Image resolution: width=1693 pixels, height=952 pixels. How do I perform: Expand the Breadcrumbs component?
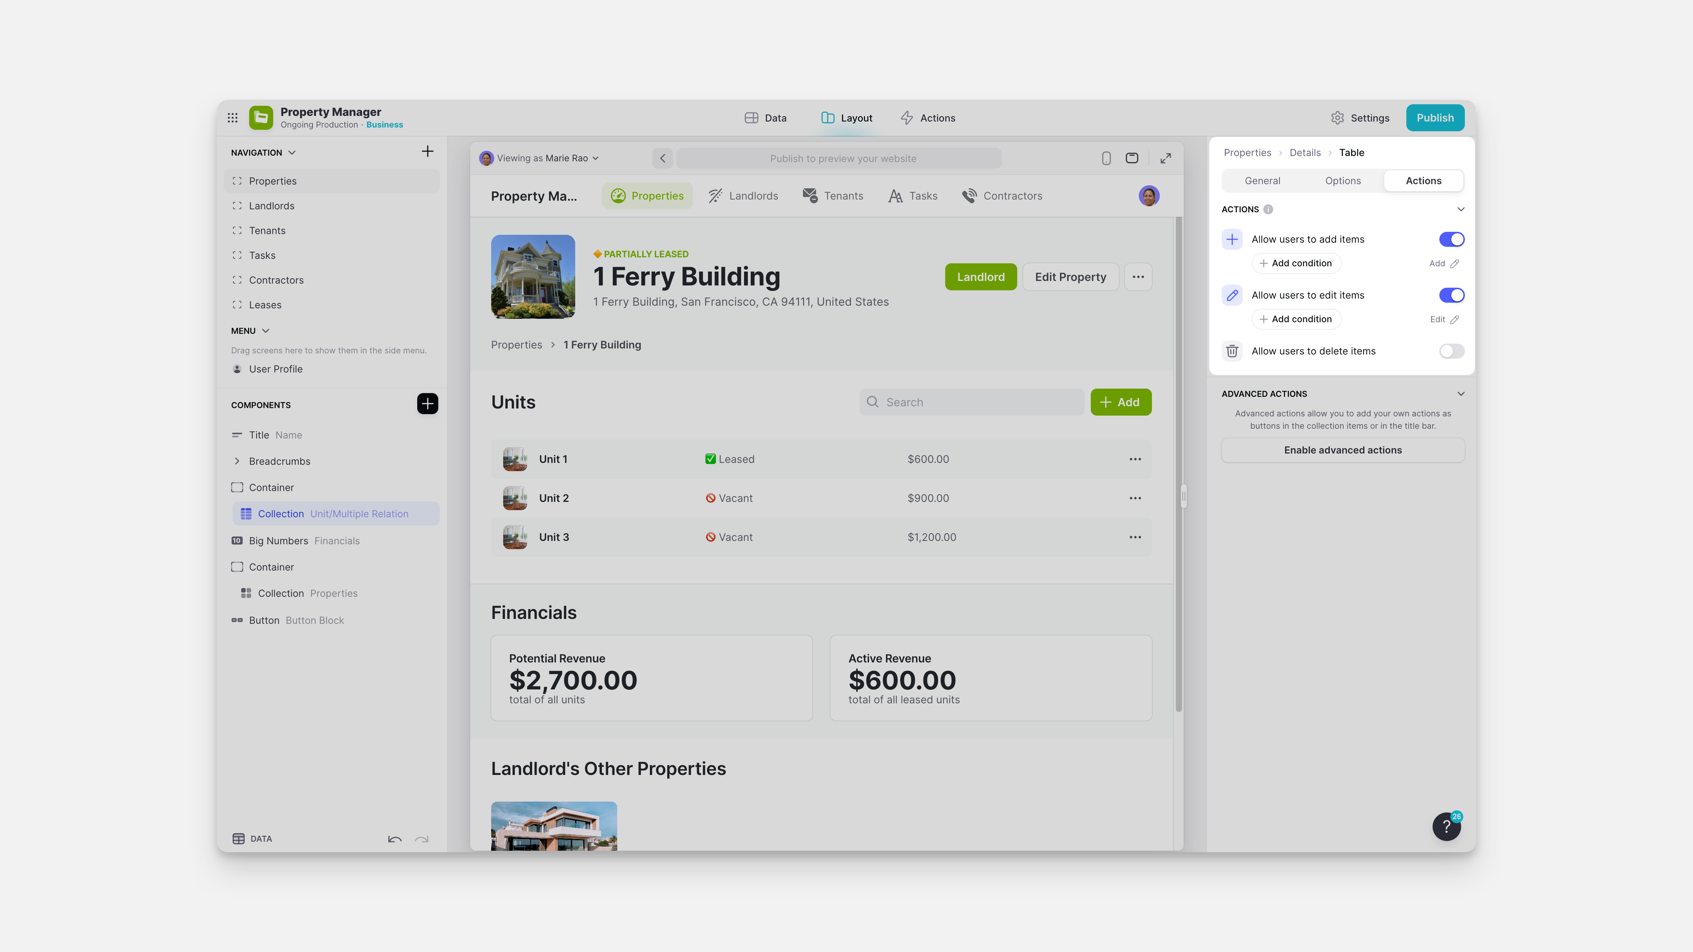pyautogui.click(x=237, y=461)
